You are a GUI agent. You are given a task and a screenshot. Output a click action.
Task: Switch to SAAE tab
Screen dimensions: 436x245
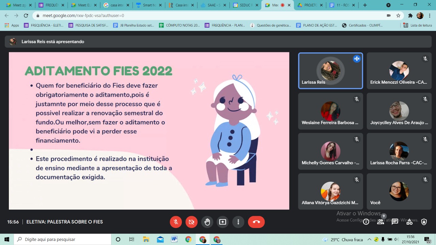point(213,5)
